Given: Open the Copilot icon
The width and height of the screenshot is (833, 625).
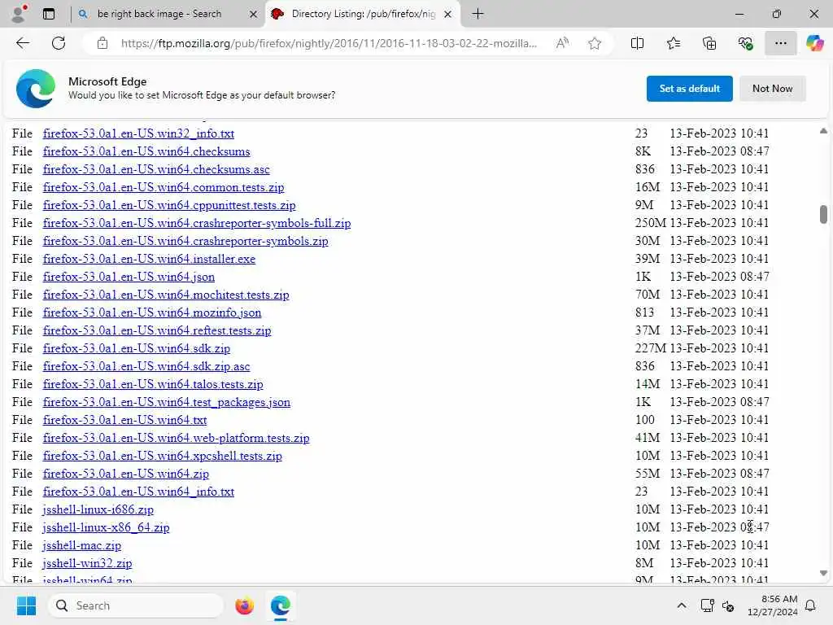Looking at the screenshot, I should coord(814,43).
